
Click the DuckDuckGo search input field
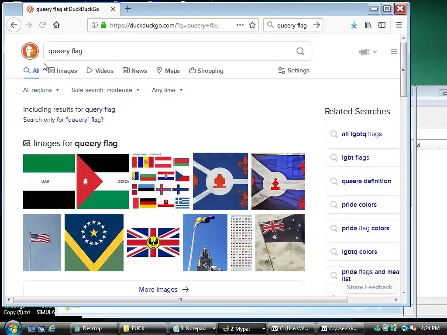coord(177,51)
